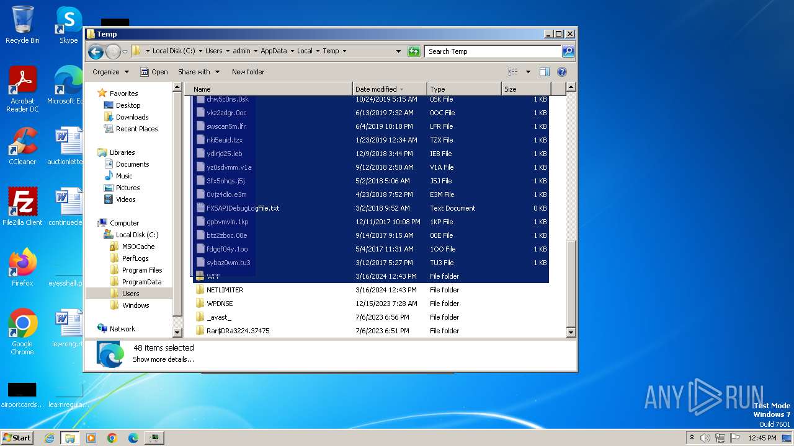Select Recent Places in navigation pane
The height and width of the screenshot is (446, 794).
(x=130, y=129)
